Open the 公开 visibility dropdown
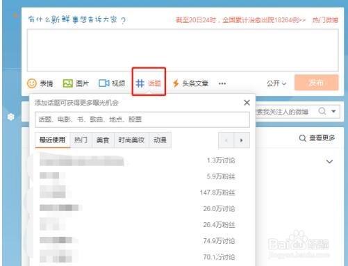The width and height of the screenshot is (348, 266). coord(276,83)
